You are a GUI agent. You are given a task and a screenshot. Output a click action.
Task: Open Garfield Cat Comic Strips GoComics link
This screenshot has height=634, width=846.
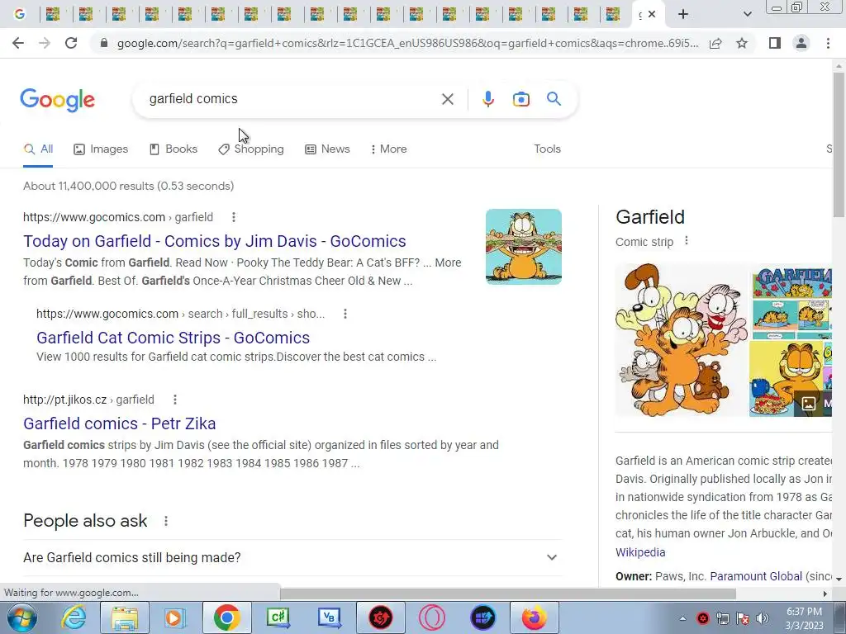coord(173,338)
